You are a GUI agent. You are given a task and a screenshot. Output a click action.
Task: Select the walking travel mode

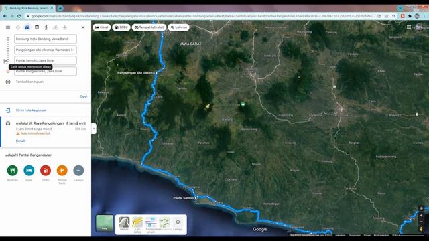[x=46, y=27]
